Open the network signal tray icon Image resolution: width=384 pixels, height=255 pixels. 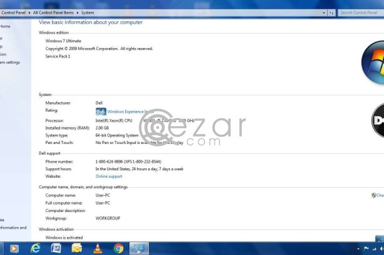tap(374, 249)
